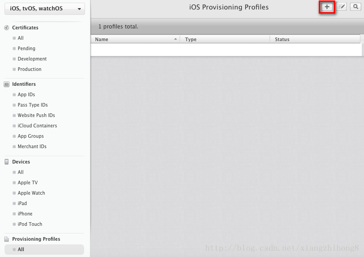This screenshot has width=364, height=257.
Task: Open App IDs list
Action: (x=26, y=95)
